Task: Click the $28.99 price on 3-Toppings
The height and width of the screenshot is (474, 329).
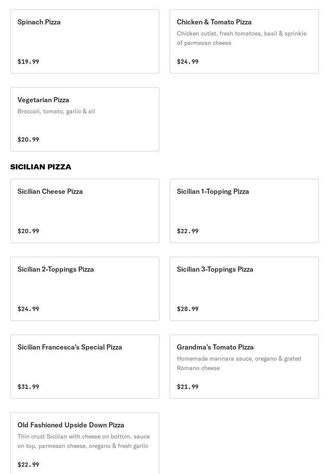Action: (x=188, y=309)
